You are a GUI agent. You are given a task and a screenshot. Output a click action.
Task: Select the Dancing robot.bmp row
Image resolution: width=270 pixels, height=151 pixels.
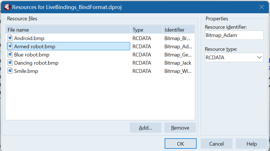tap(36, 63)
